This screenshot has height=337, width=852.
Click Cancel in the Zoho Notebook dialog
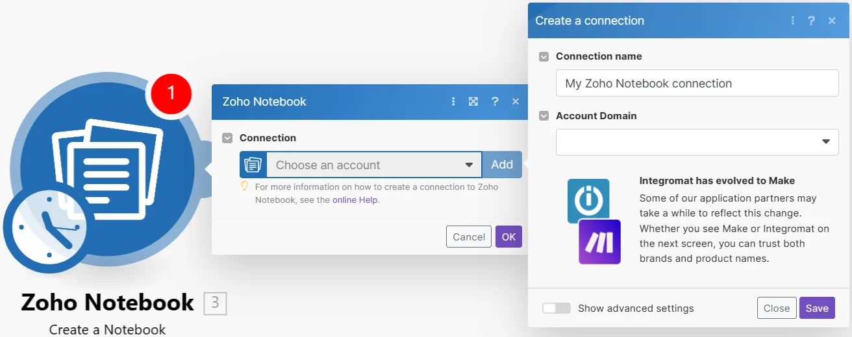(x=469, y=237)
